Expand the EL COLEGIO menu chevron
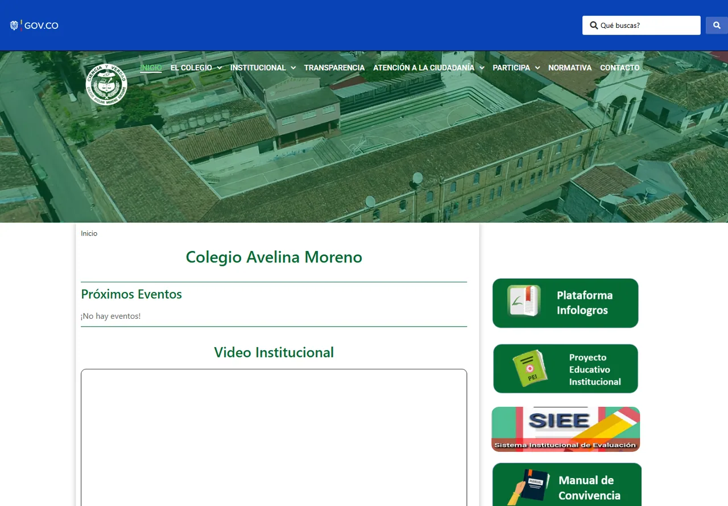 point(220,68)
